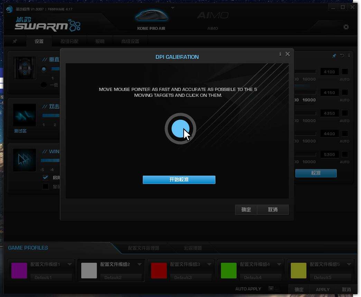The image size is (361, 297).
Task: Click the Default2 profile name field
Action: tap(121, 277)
